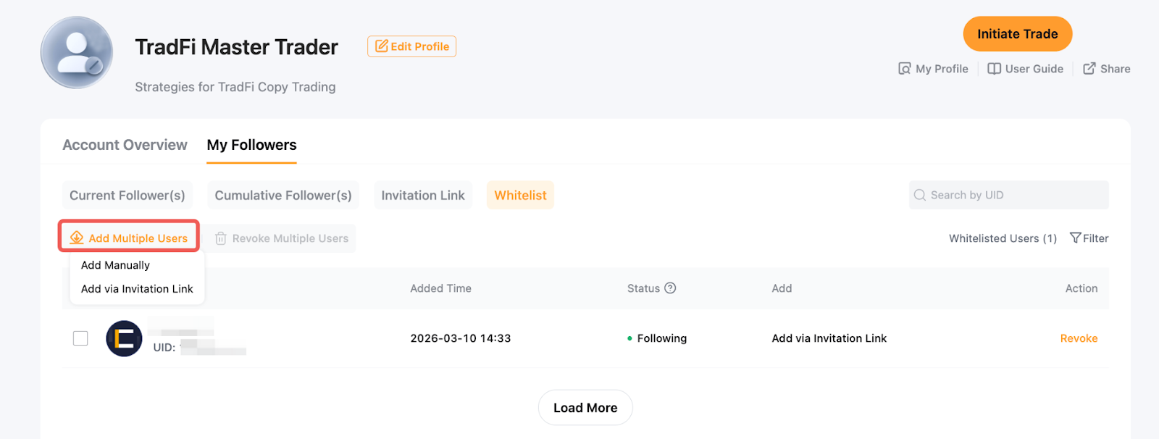The width and height of the screenshot is (1159, 439).
Task: Switch to the Account Overview tab
Action: [125, 145]
